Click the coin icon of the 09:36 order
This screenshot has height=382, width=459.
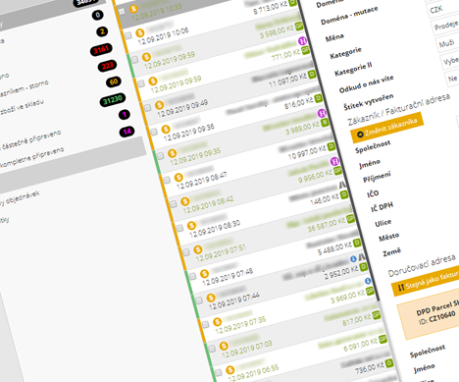click(x=166, y=130)
